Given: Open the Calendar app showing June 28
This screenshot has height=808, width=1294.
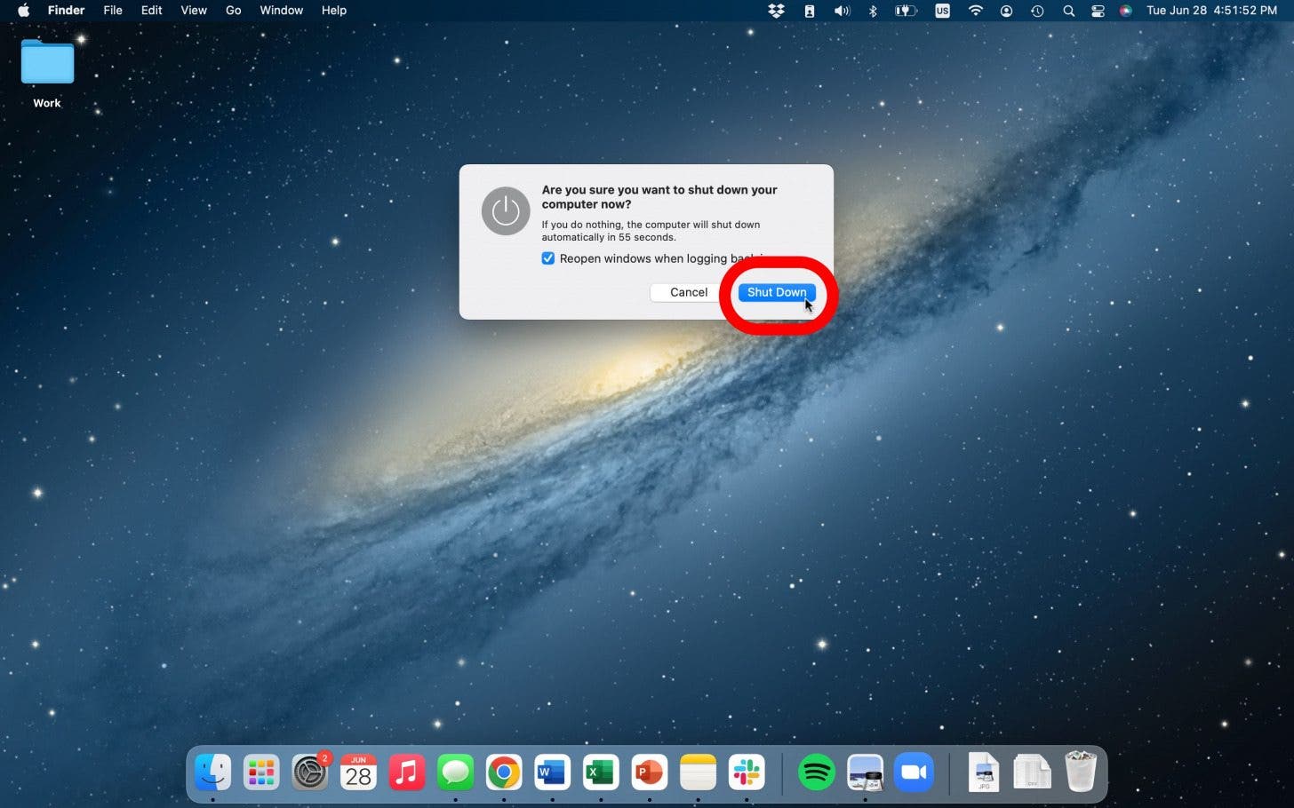Looking at the screenshot, I should pos(358,772).
